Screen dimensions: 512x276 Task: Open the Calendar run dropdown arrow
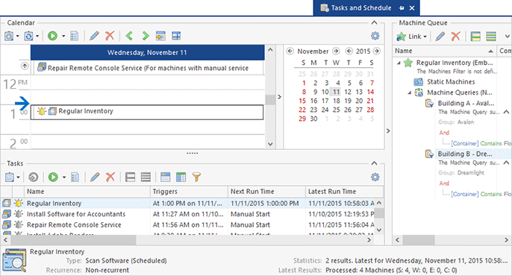(63, 36)
